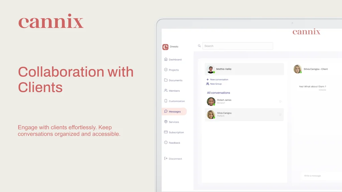Click the Messages speech bubble icon
This screenshot has width=342, height=192.
point(166,111)
